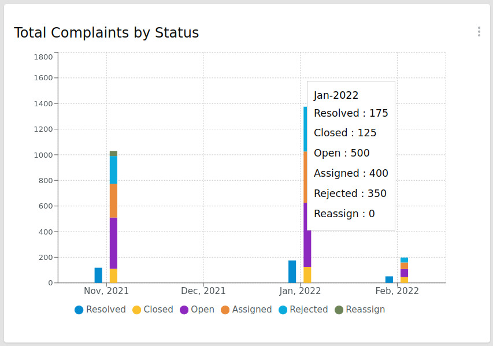Toggle the Assigned series legend label

coord(251,310)
